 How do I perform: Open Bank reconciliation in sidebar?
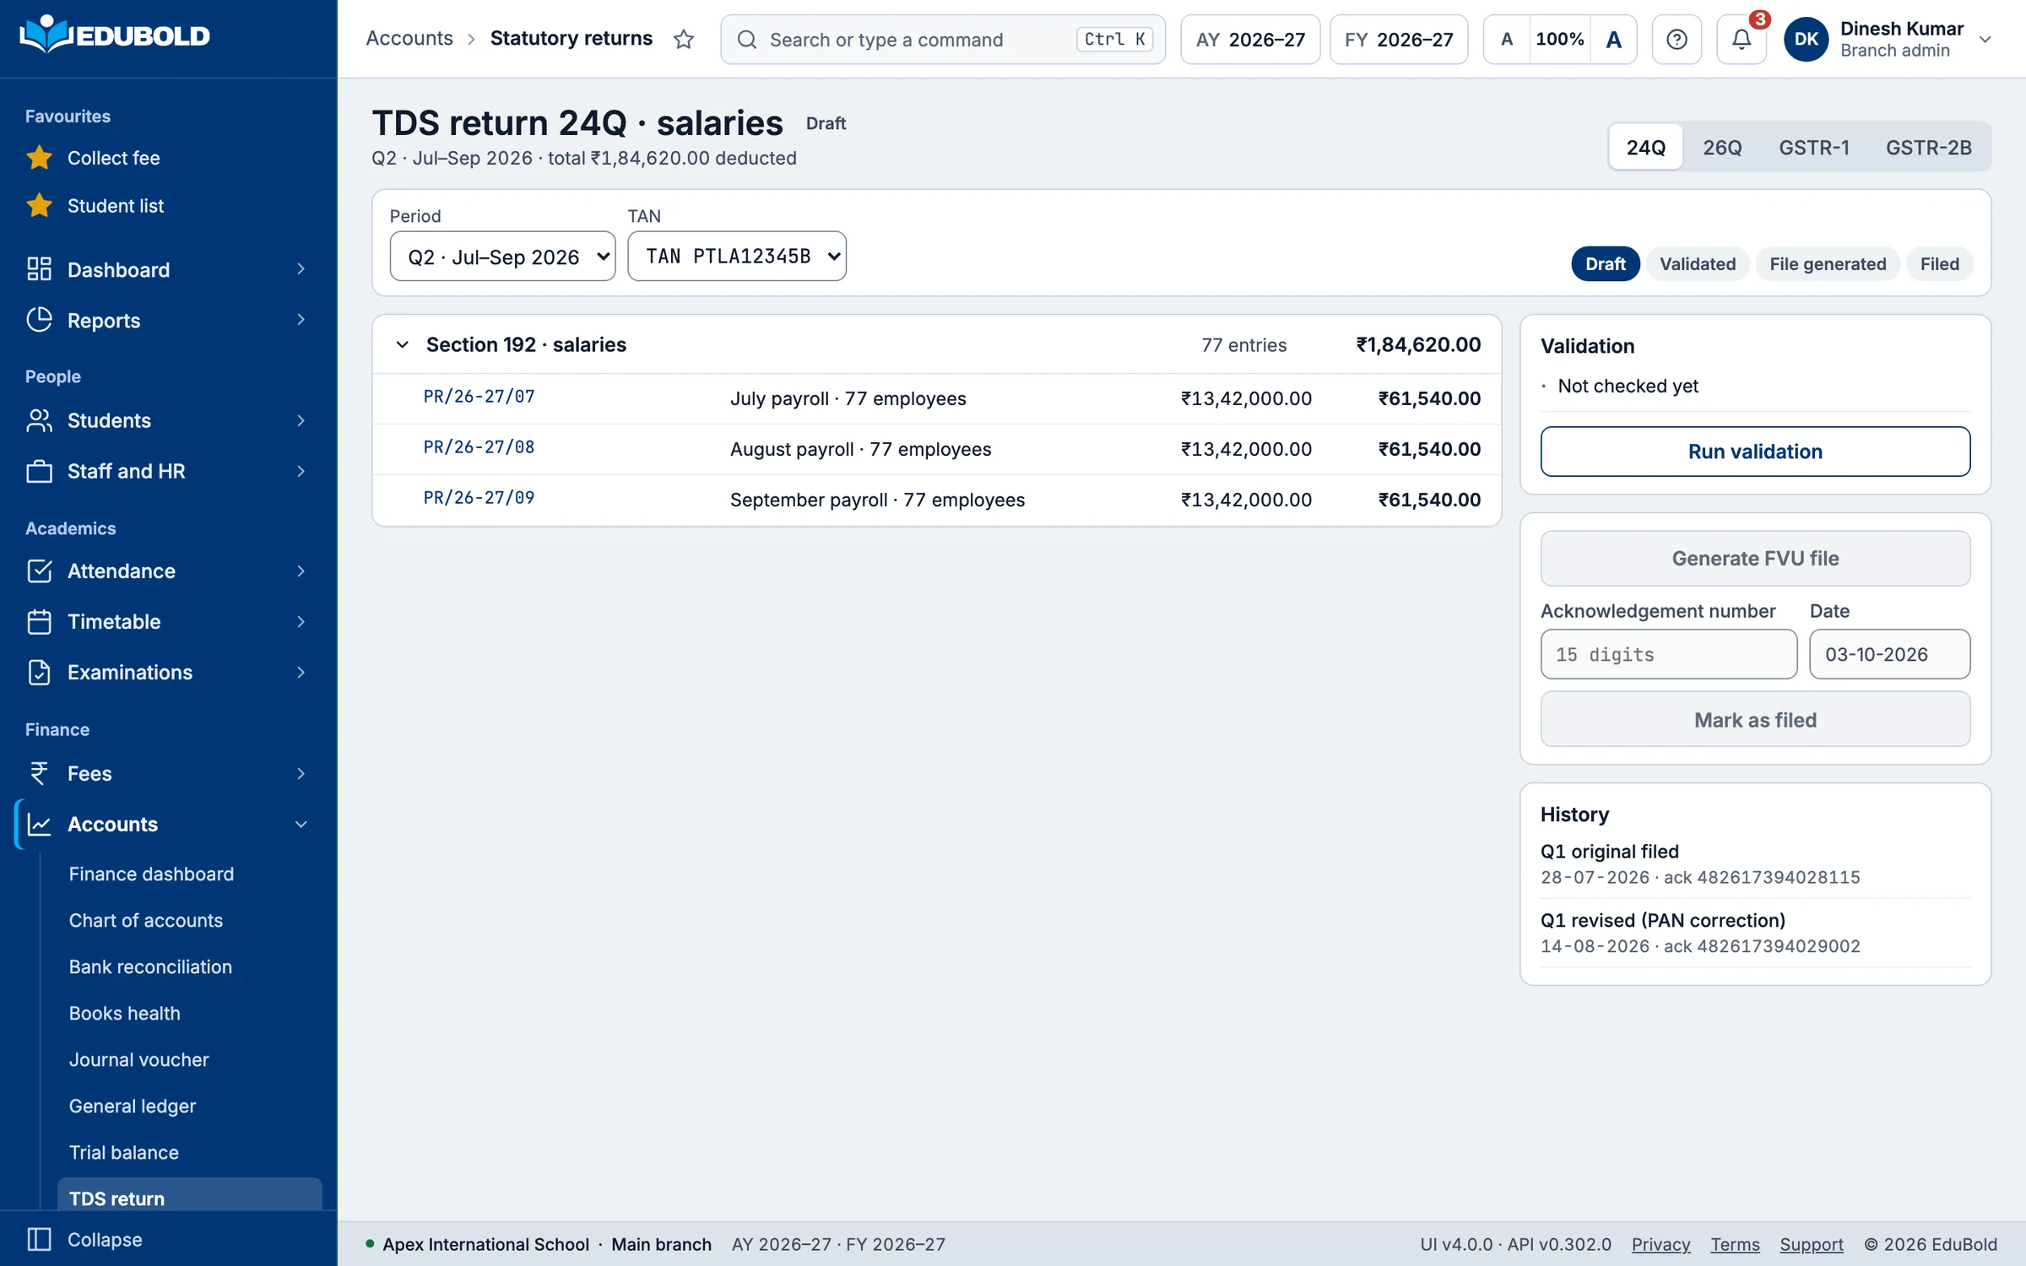pos(150,966)
